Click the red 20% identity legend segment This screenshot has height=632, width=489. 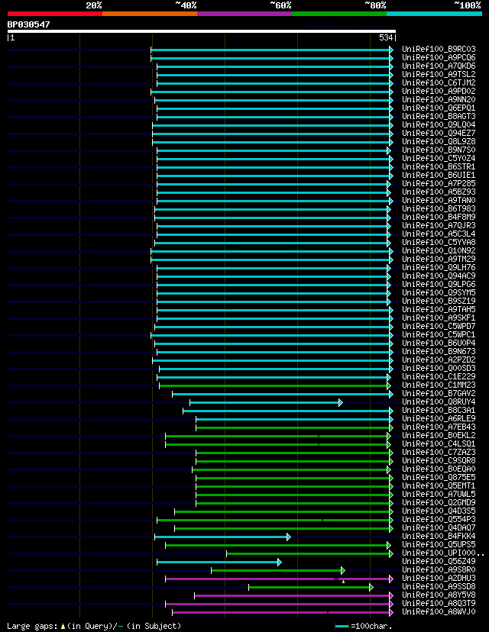[x=55, y=14]
